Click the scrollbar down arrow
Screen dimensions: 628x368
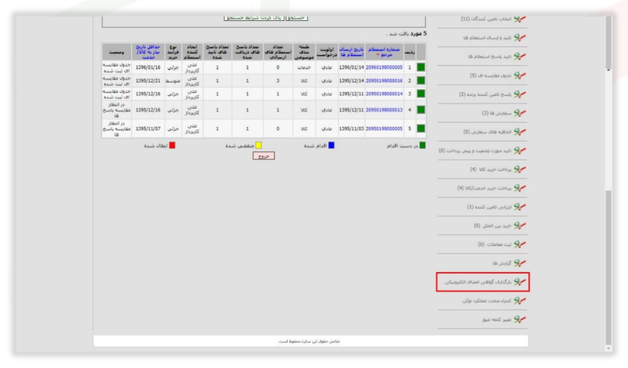coord(609,349)
